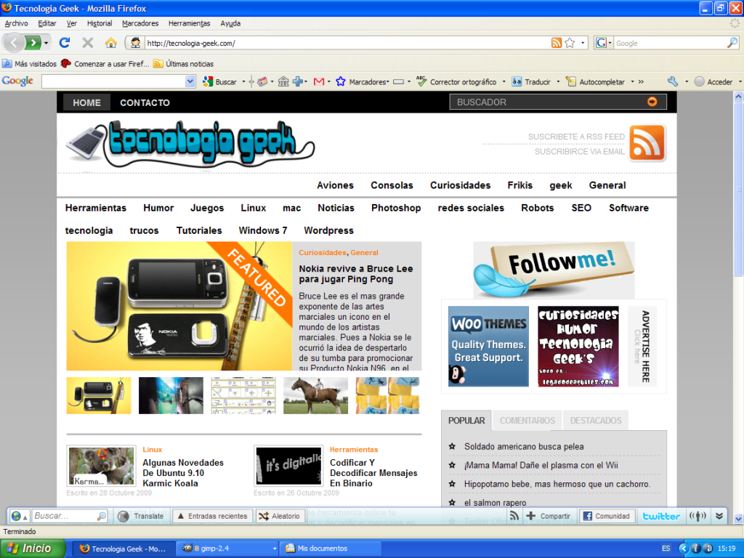Open the search engine selector dropdown

603,43
